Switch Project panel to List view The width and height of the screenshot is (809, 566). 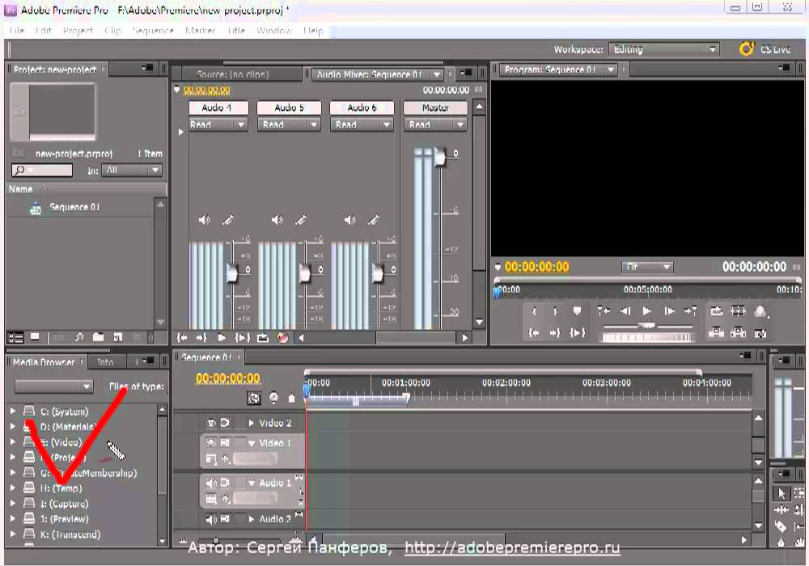point(15,338)
